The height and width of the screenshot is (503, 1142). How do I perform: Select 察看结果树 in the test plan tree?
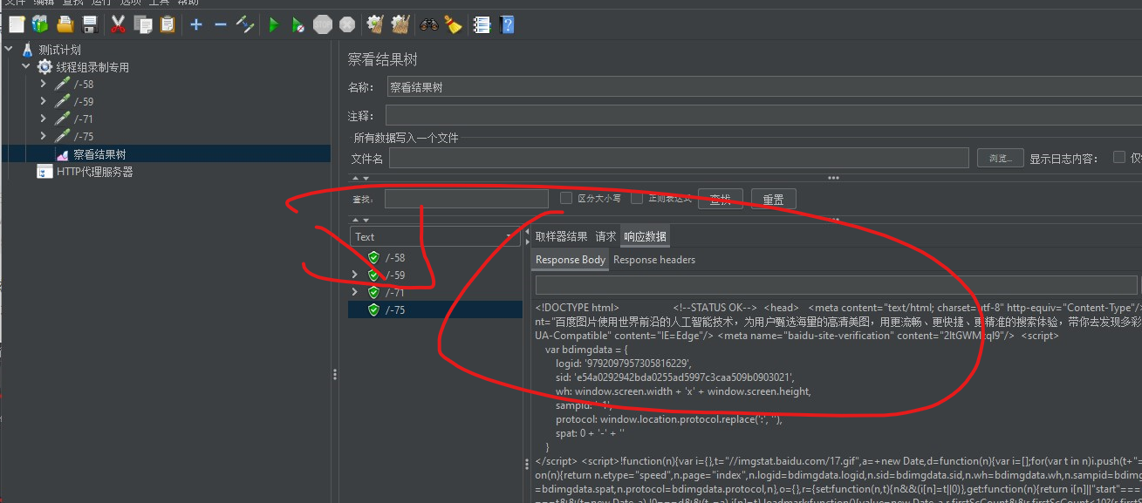[x=99, y=154]
